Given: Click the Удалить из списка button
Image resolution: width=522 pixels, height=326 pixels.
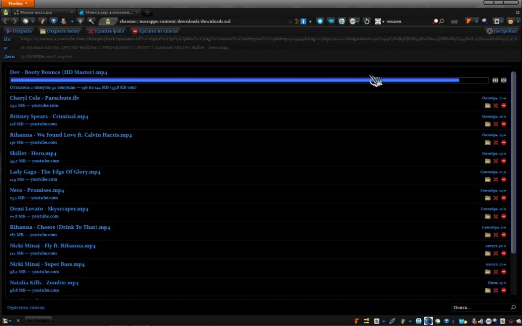Looking at the screenshot, I should click(x=155, y=31).
